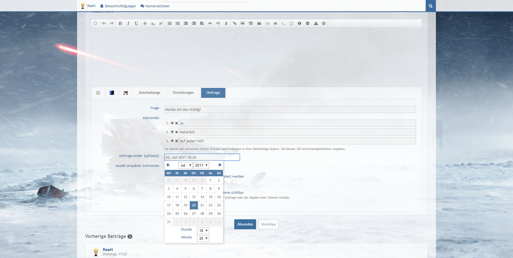
Task: Open the blue picture smiley category tab
Action: 112,93
